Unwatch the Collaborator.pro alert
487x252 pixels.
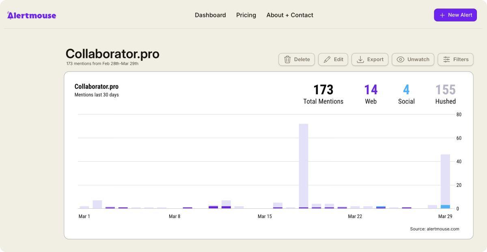click(413, 59)
